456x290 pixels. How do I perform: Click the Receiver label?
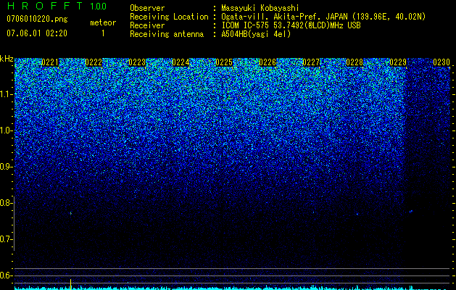click(x=147, y=25)
